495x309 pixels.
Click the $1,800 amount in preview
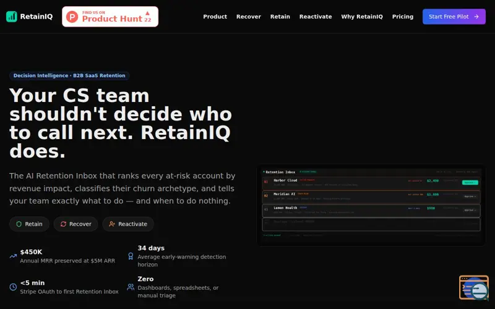(433, 195)
